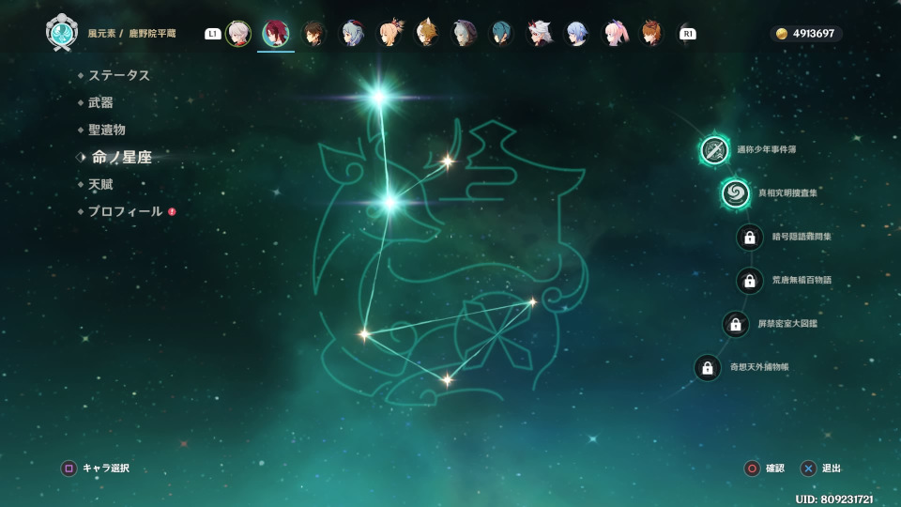Select the gray hooded seventh character portrait
This screenshot has height=507, width=901.
click(x=465, y=34)
